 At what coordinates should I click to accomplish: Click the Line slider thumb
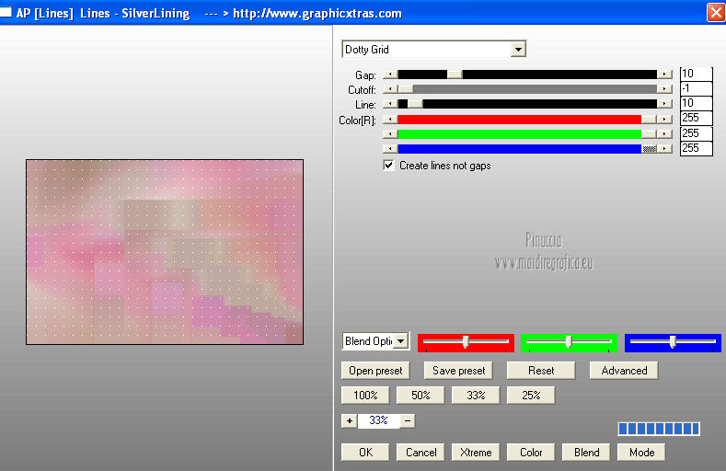415,104
